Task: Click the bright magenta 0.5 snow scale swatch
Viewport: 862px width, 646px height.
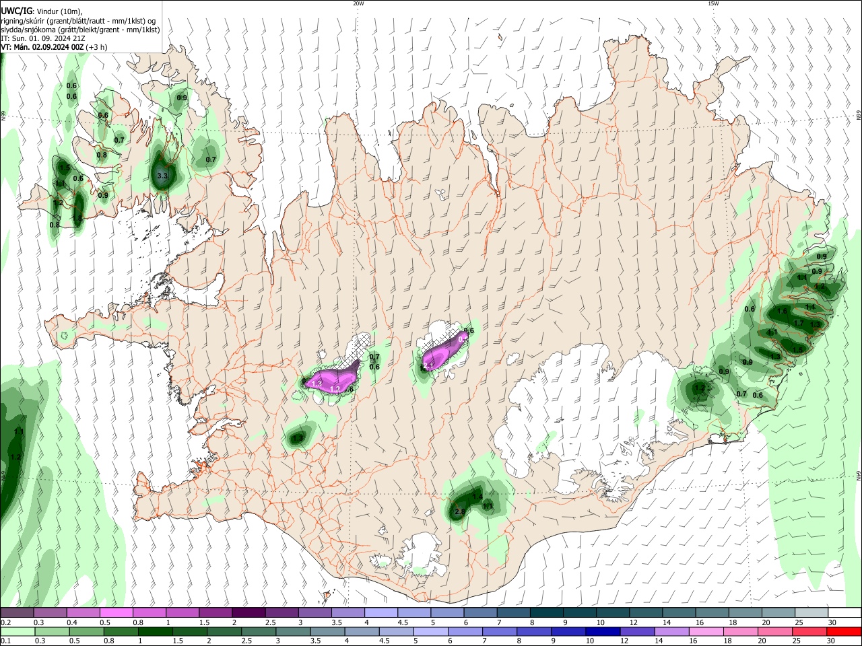Action: 116,613
